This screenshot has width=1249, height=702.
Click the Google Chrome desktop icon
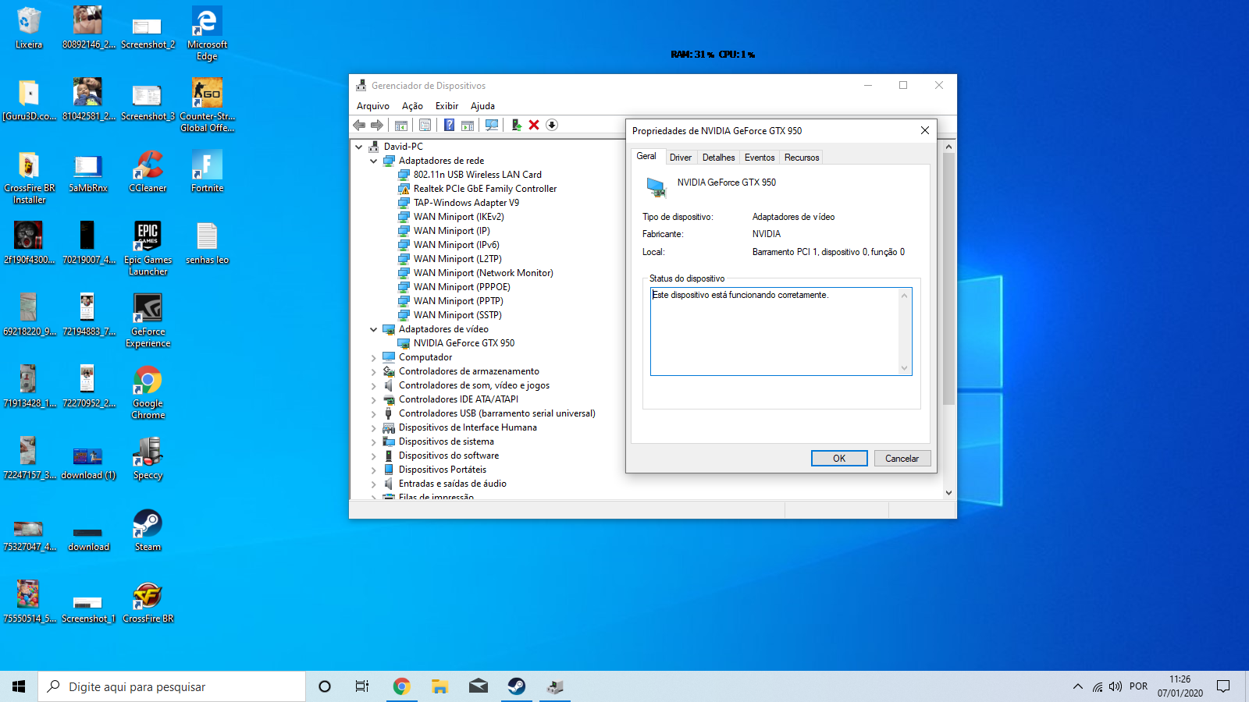148,392
